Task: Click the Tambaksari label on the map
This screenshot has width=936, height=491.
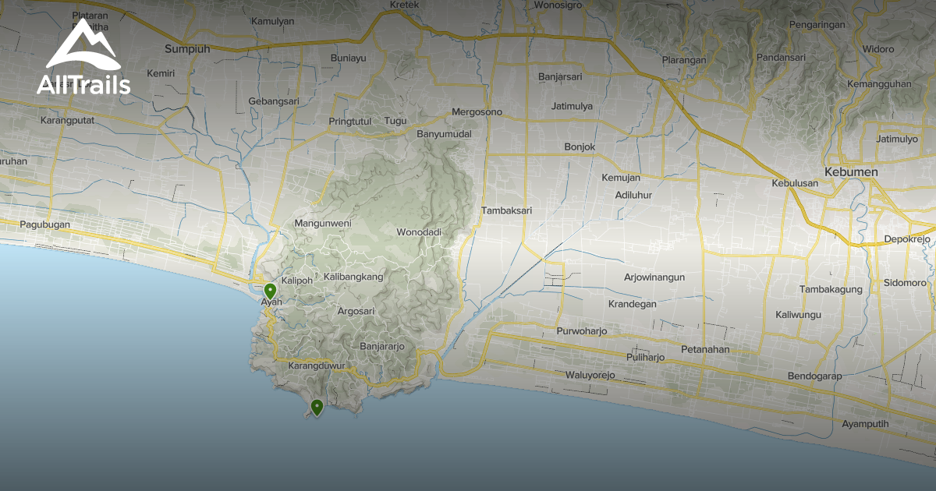Action: [x=509, y=210]
